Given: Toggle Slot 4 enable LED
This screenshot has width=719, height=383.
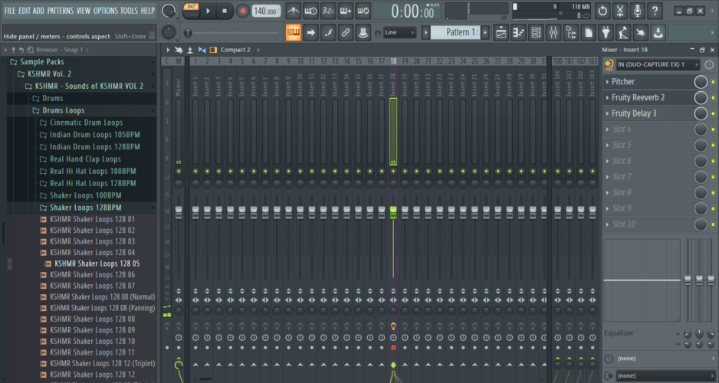Looking at the screenshot, I should [x=713, y=129].
